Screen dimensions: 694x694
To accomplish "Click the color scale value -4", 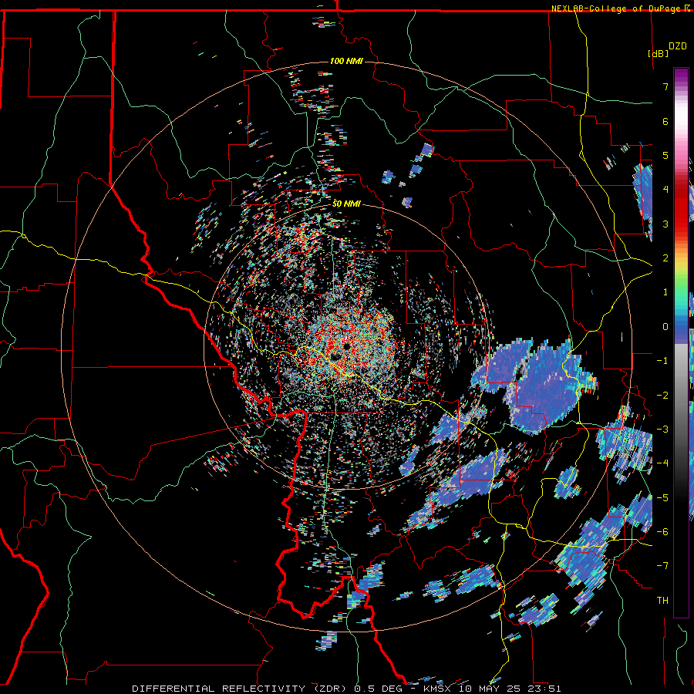I will [x=663, y=463].
